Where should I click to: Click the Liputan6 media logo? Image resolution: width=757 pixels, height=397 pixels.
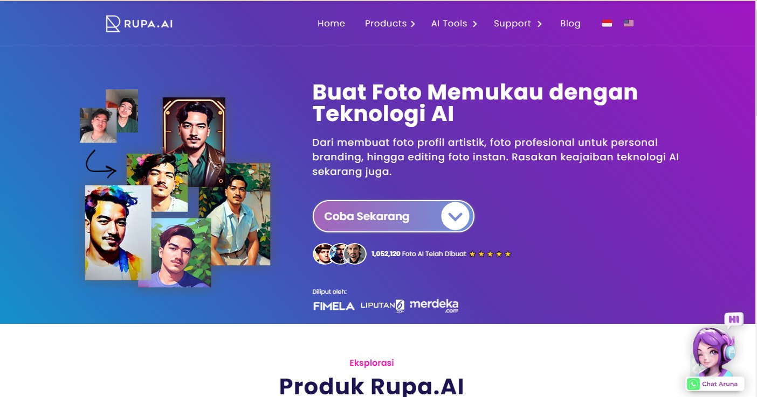(x=382, y=306)
